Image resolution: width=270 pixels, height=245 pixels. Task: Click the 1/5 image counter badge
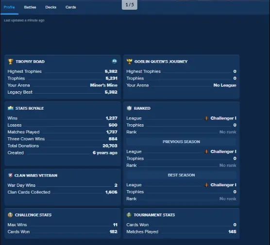tap(130, 5)
